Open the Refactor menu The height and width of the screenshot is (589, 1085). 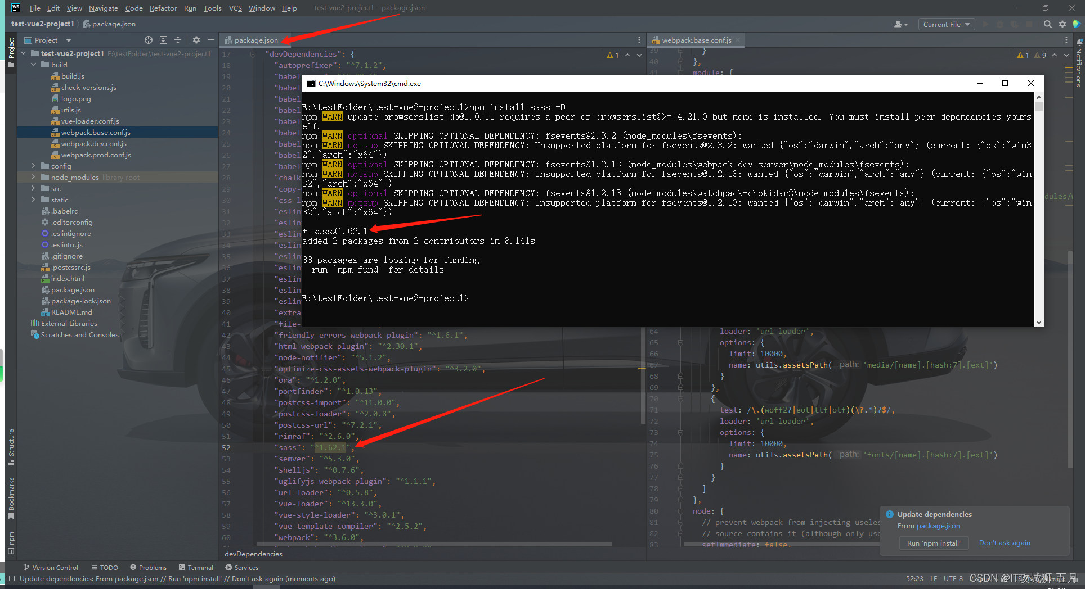tap(163, 8)
